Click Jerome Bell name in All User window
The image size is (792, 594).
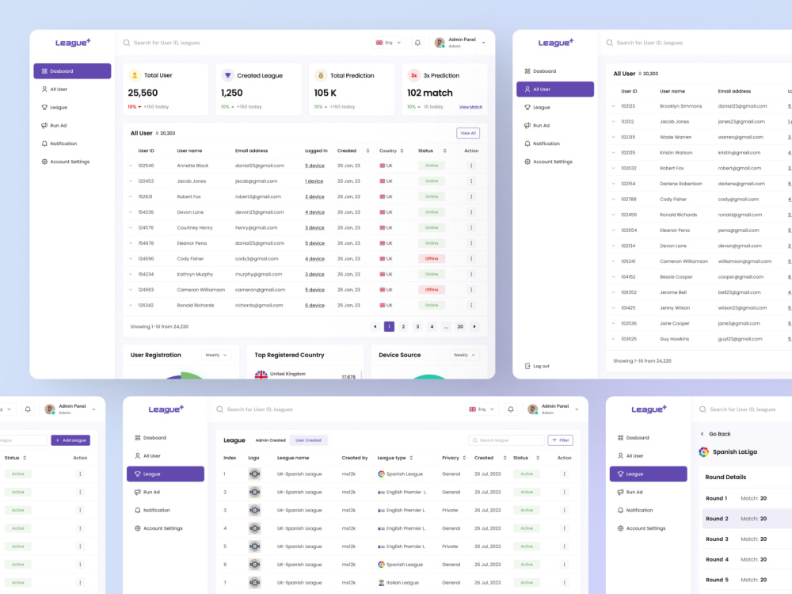pyautogui.click(x=672, y=292)
